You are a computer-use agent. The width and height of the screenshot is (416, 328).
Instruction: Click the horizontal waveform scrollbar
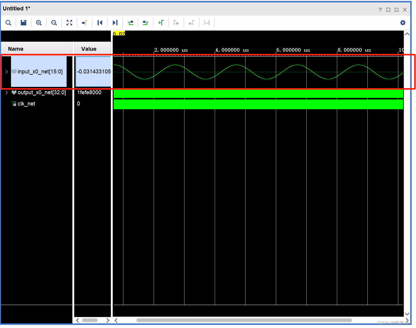coord(244,320)
